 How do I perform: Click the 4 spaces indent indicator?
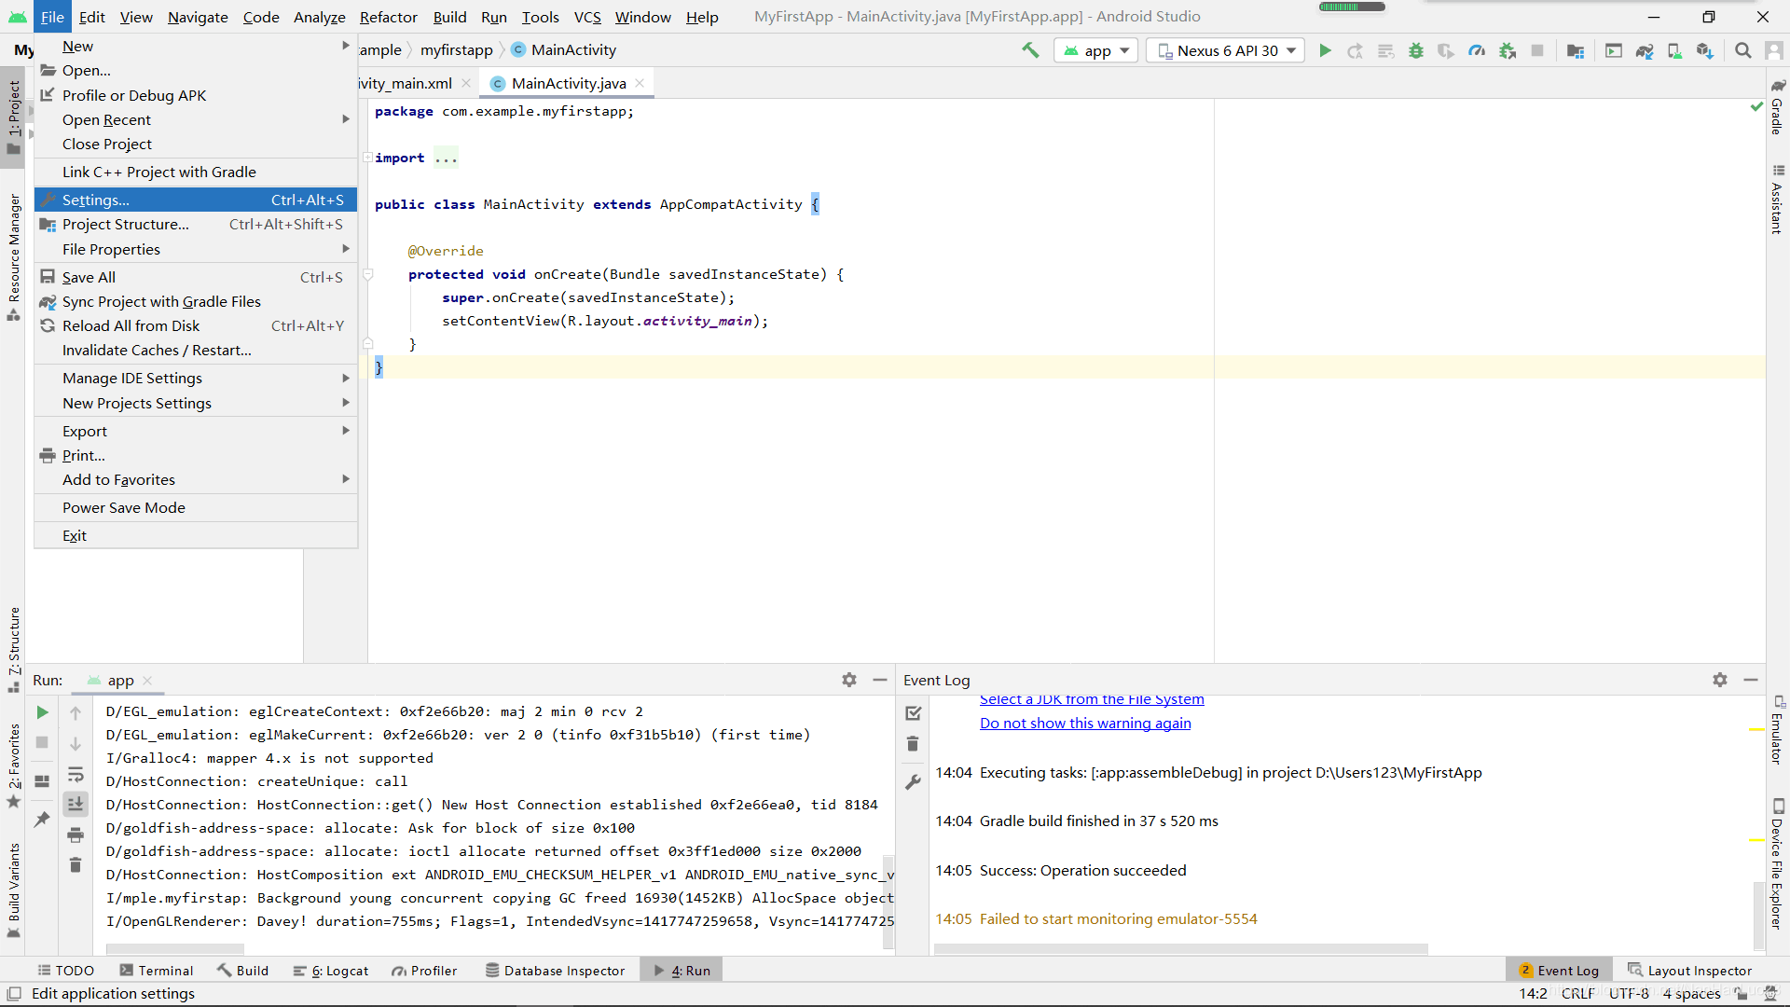pyautogui.click(x=1691, y=994)
